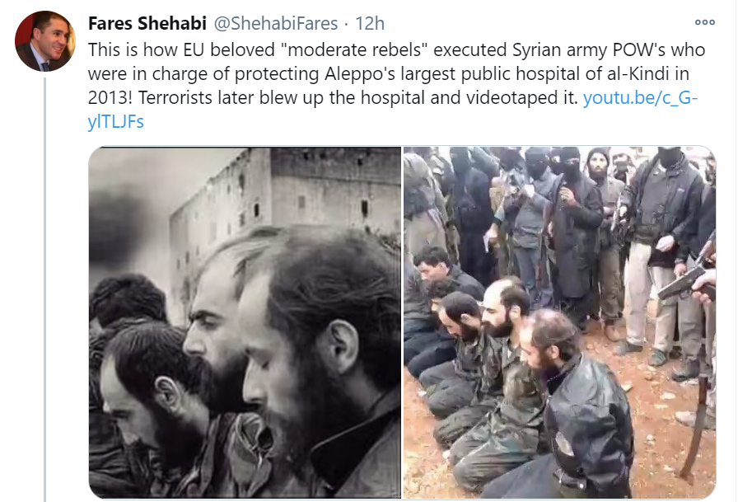
Task: Click the lower part of the left photo
Action: pos(245,448)
